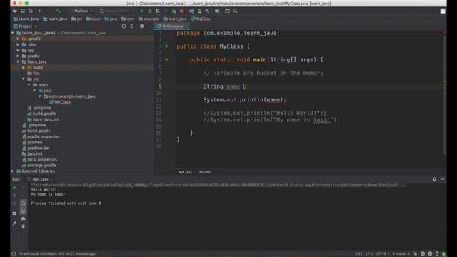Expand the .idea folder

coord(18,44)
